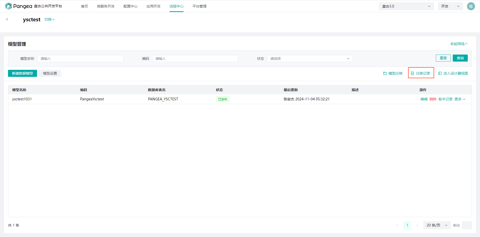Click the 查询 search button
This screenshot has width=480, height=237.
[x=460, y=58]
